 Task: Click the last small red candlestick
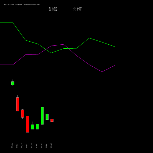pos(52,120)
